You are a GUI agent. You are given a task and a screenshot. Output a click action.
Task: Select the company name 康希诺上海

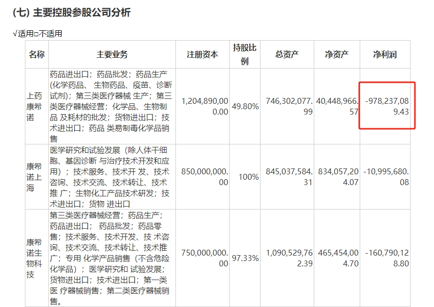point(34,177)
